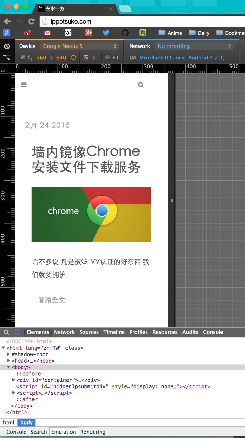Switch to the Network panel tab

click(x=64, y=332)
